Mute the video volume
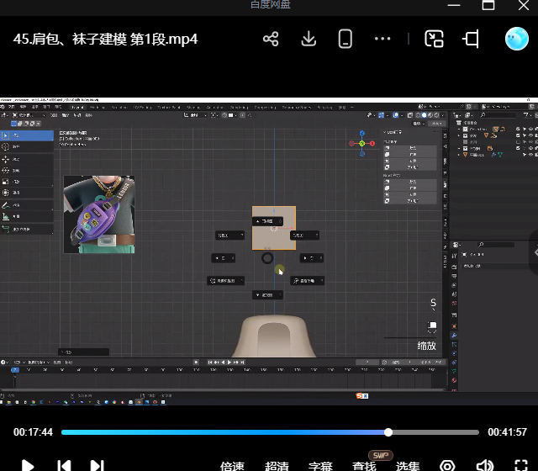 click(x=485, y=465)
